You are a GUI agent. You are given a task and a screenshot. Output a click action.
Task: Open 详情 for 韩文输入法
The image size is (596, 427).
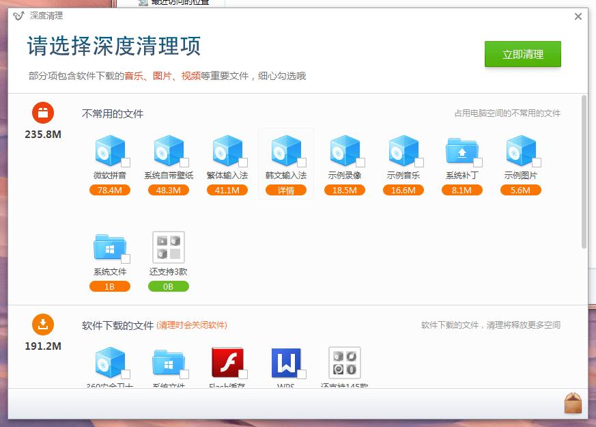click(286, 191)
